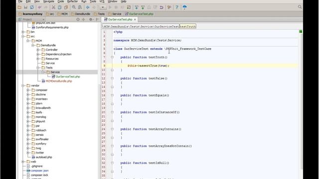Select autoload.php in the project tree
This screenshot has width=319, height=179.
click(44, 157)
